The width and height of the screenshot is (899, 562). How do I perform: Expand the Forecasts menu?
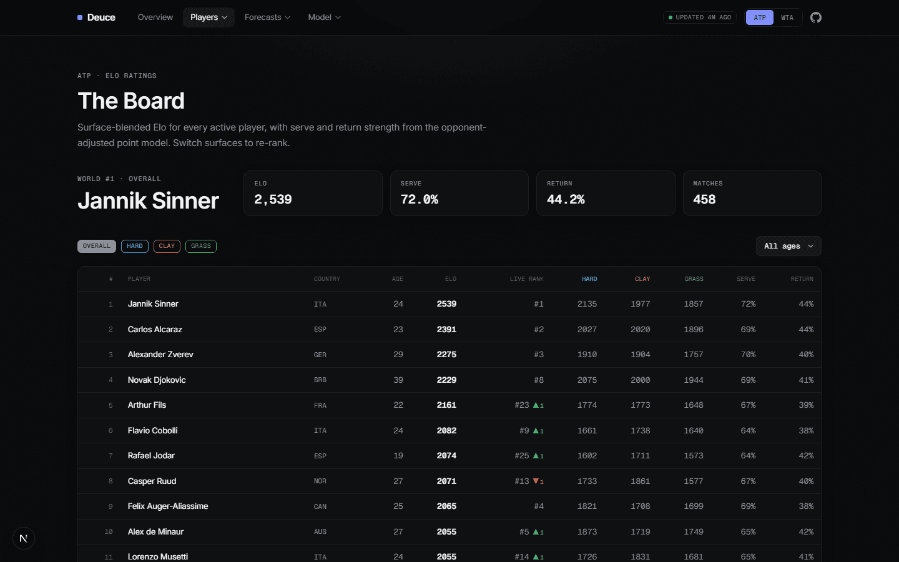coord(267,17)
